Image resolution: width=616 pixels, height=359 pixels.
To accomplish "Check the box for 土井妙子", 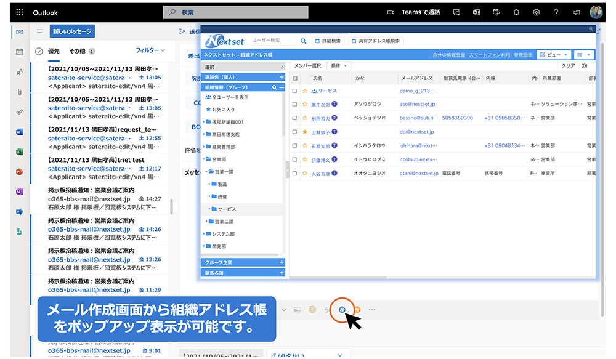I will pos(294,132).
